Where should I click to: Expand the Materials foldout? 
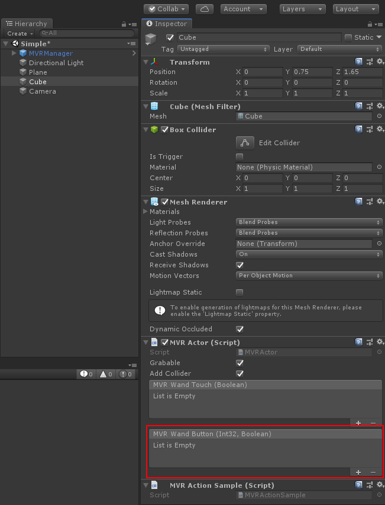[x=145, y=211]
